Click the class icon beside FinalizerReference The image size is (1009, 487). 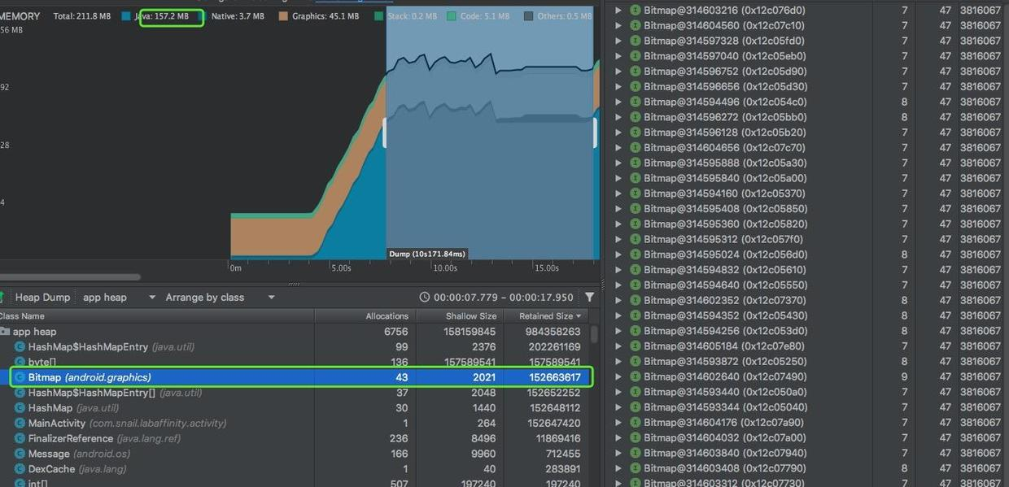(20, 438)
